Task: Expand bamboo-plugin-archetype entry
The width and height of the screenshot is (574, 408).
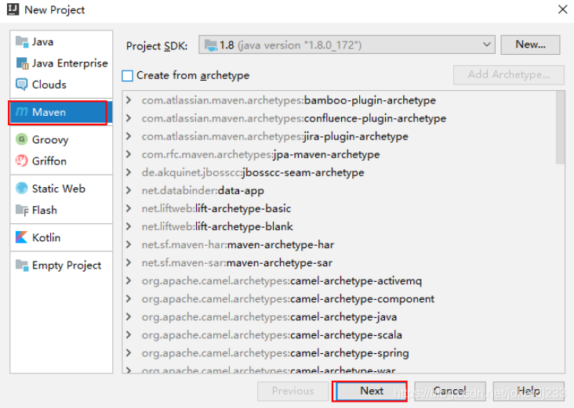Action: (x=129, y=99)
